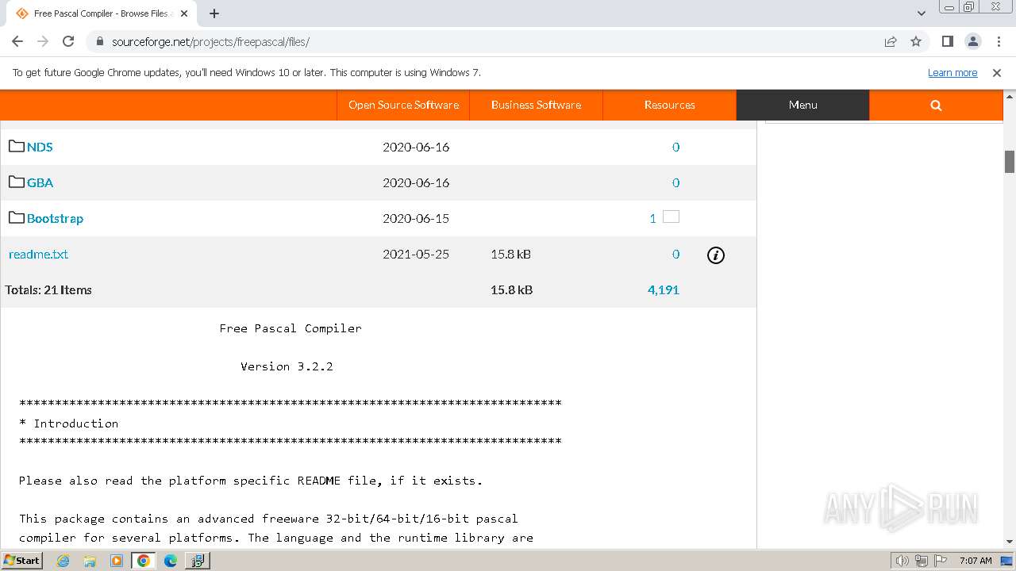This screenshot has width=1016, height=571.
Task: Open the Action Center flag icon
Action: [939, 561]
